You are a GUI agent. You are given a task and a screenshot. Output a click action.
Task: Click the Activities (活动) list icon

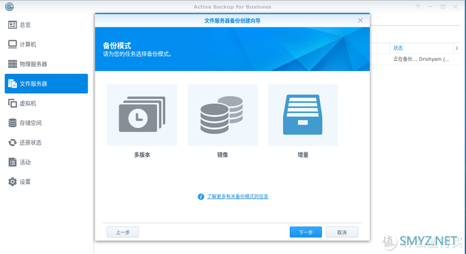tap(12, 162)
